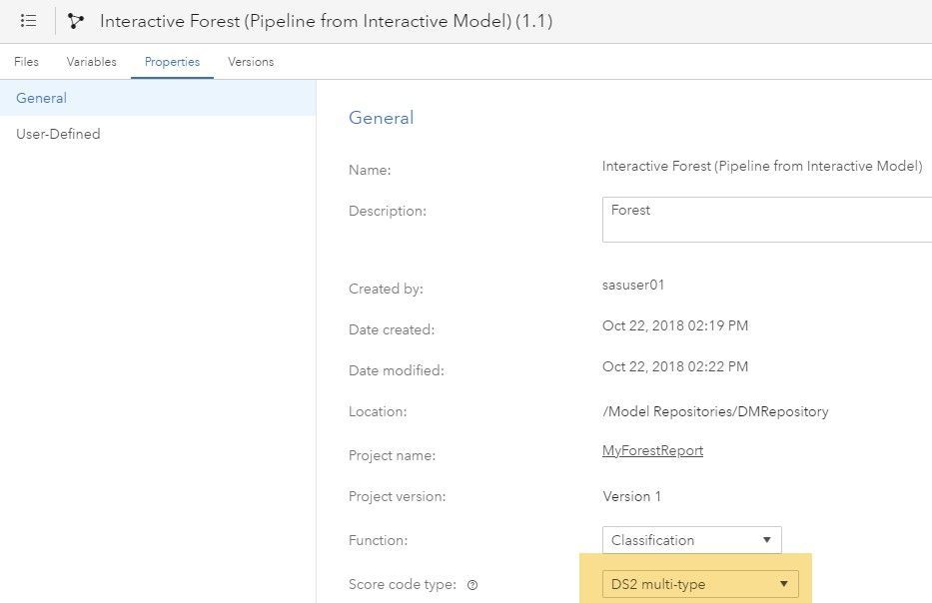The width and height of the screenshot is (932, 603).
Task: Go to the Versions tab
Action: coord(251,62)
